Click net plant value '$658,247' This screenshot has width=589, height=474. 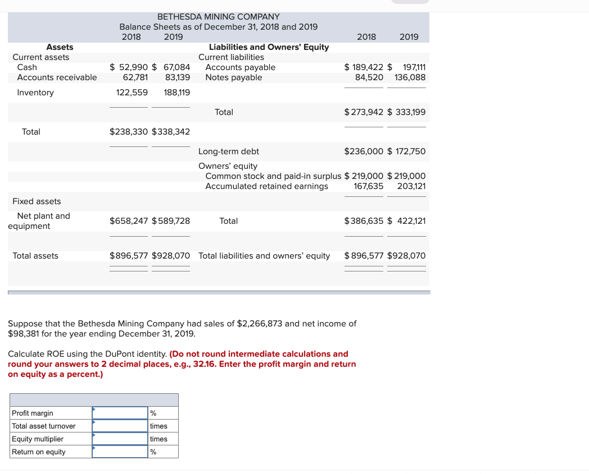(x=129, y=221)
